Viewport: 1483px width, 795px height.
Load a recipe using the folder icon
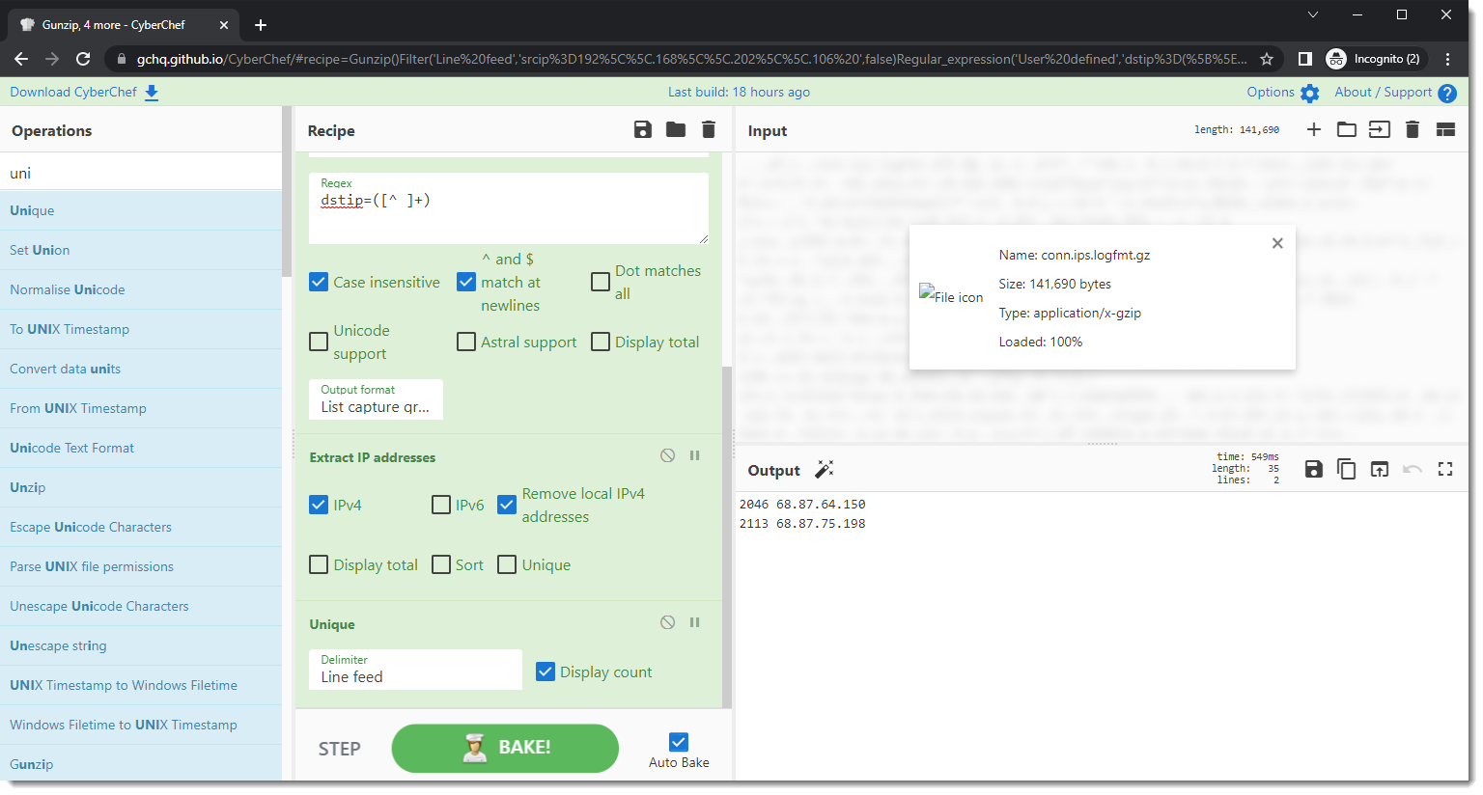(x=676, y=130)
